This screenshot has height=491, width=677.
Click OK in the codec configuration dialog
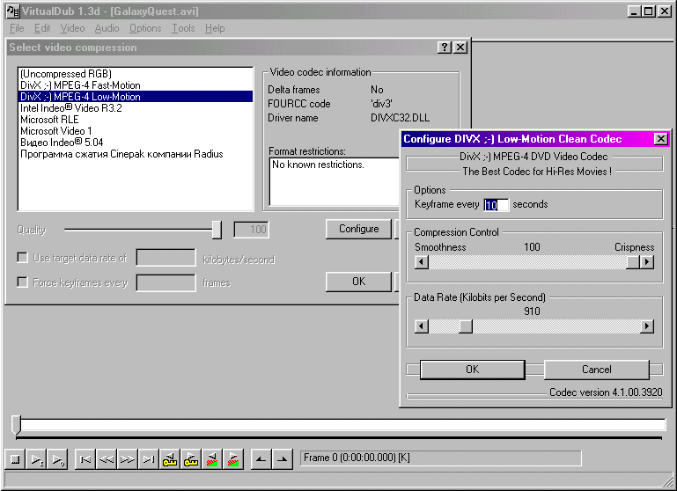tap(473, 370)
